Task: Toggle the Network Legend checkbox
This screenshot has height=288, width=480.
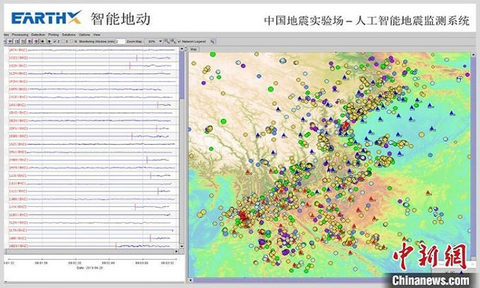Action: 179,42
